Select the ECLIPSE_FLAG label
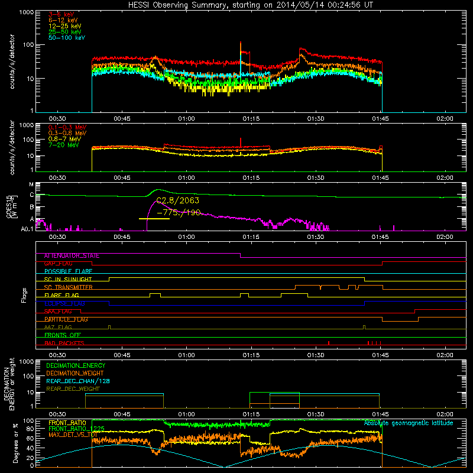 click(64, 303)
